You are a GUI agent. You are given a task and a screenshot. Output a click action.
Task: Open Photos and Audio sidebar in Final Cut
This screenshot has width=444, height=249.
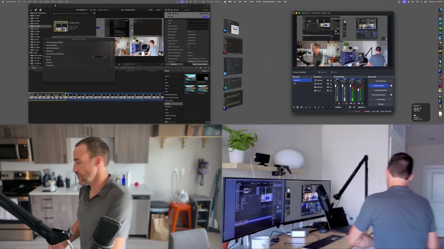pyautogui.click(x=35, y=10)
